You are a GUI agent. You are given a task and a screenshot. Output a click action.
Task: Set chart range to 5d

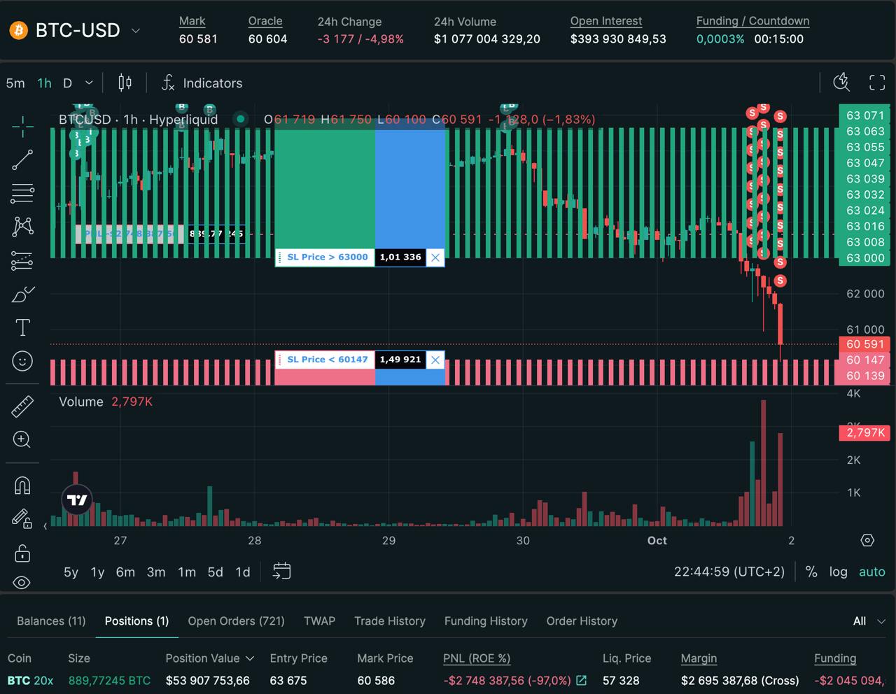[215, 572]
